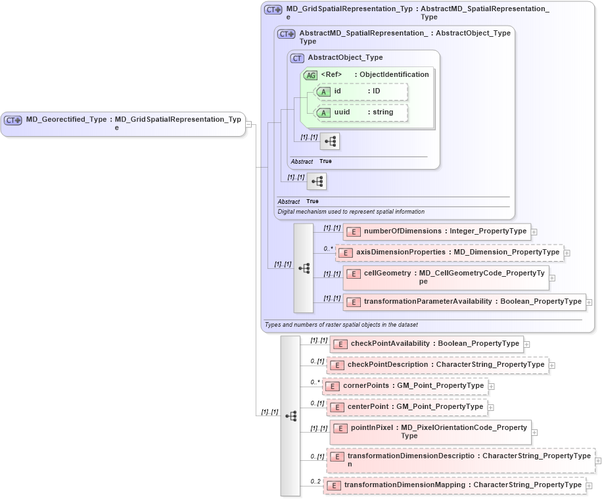This screenshot has width=602, height=499.
Task: Click the sequence compositor icon for the georectified elements
Action: click(290, 416)
